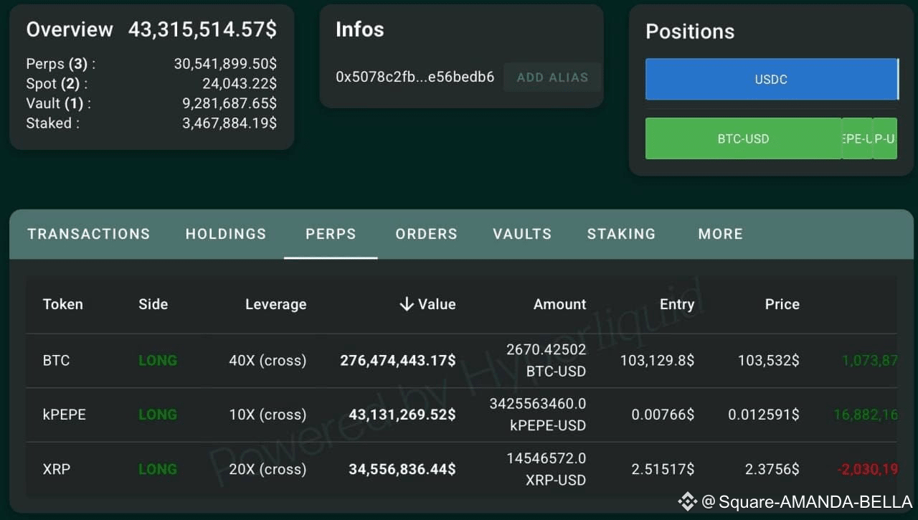Select the BTC row LONG label
Image resolution: width=918 pixels, height=520 pixels.
click(x=158, y=360)
